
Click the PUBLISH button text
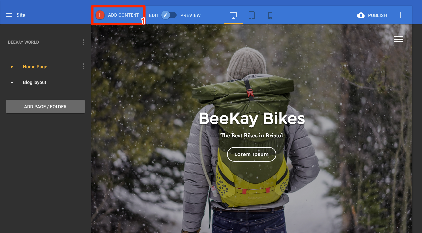(x=377, y=15)
